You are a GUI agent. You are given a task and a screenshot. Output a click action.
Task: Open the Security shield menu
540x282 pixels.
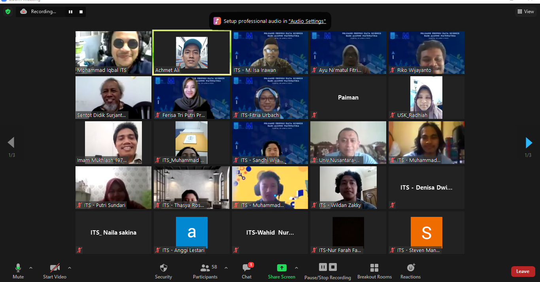pyautogui.click(x=163, y=271)
